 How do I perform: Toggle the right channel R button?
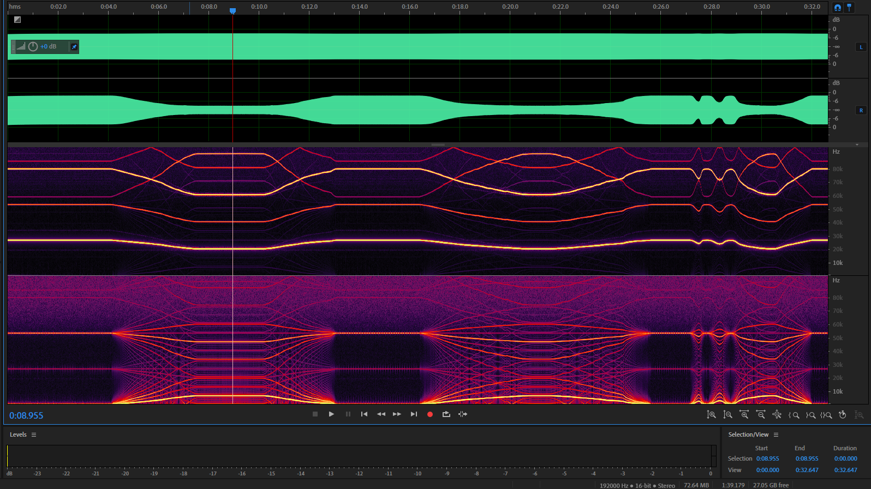pos(861,110)
